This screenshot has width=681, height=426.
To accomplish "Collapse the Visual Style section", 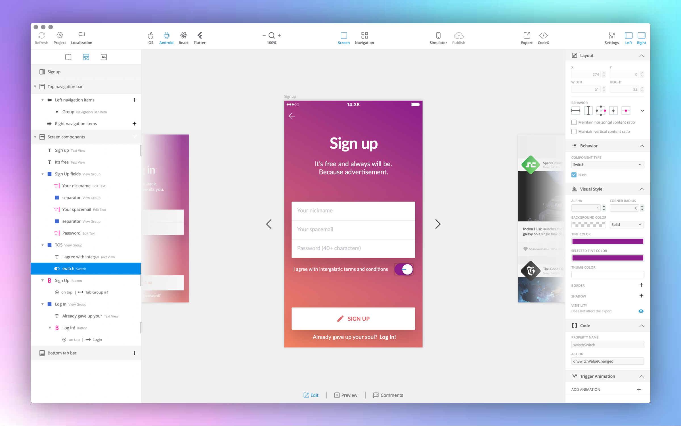I will [x=641, y=189].
